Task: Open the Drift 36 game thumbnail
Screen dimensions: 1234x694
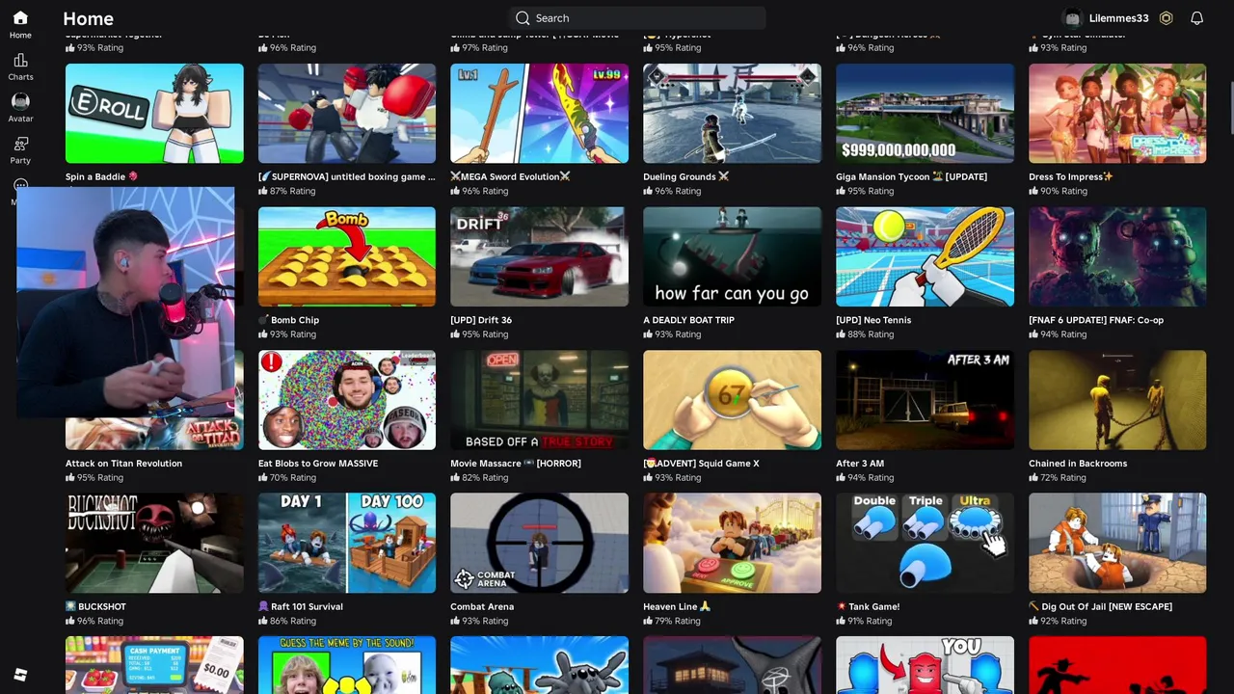Action: pos(539,256)
